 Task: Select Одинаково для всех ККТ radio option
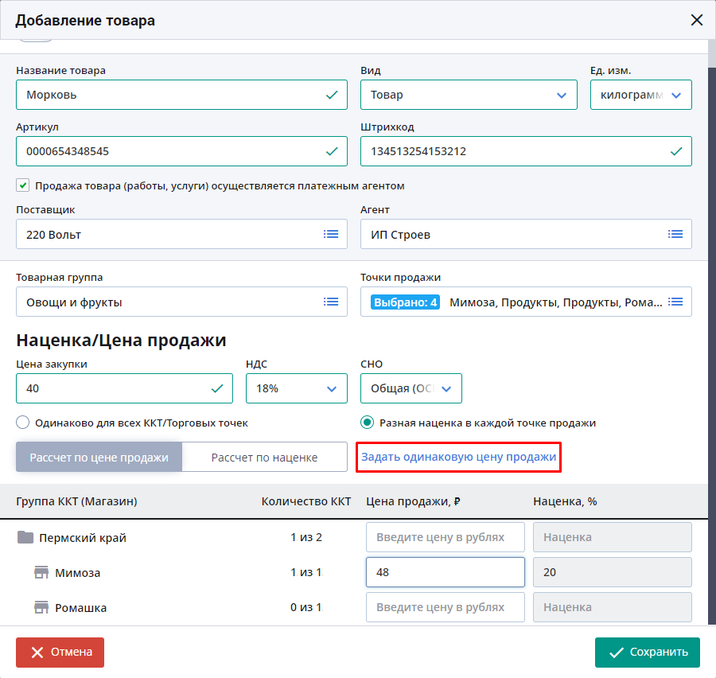(23, 423)
